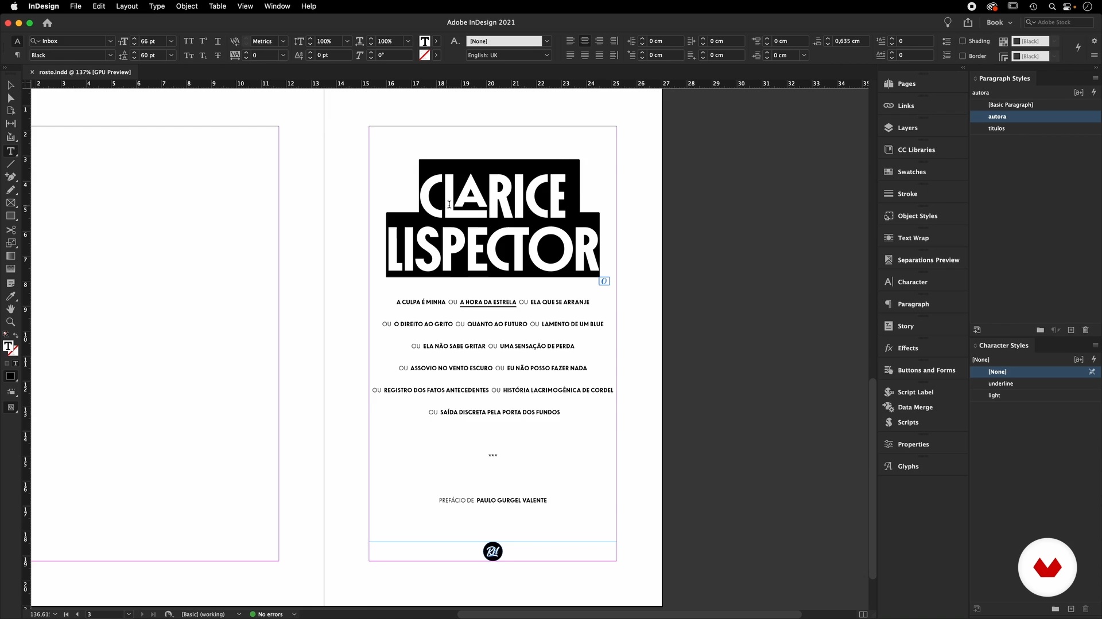The width and height of the screenshot is (1102, 619).
Task: Select the Free Transform tool
Action: pos(10,243)
